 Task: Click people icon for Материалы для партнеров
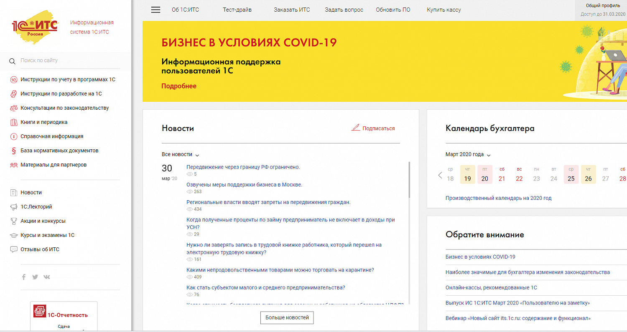coord(13,165)
